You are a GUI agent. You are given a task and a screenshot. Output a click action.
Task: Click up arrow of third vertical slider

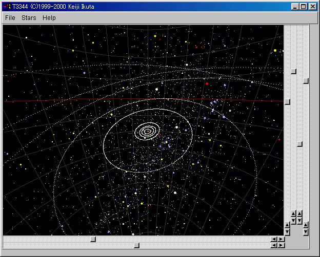point(299,213)
